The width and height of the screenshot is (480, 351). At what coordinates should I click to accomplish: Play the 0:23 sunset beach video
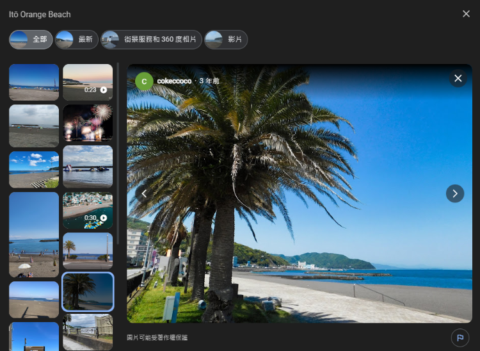(x=88, y=82)
